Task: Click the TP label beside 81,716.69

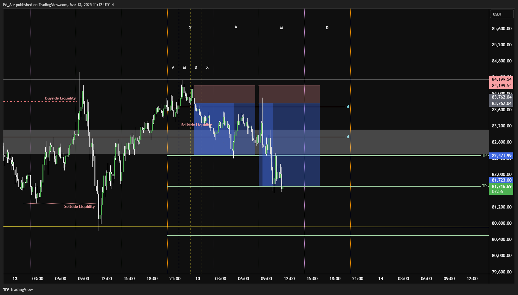Action: 484,186
